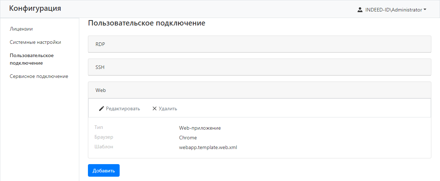Open the dropdown caret after Administrator

[x=425, y=10]
